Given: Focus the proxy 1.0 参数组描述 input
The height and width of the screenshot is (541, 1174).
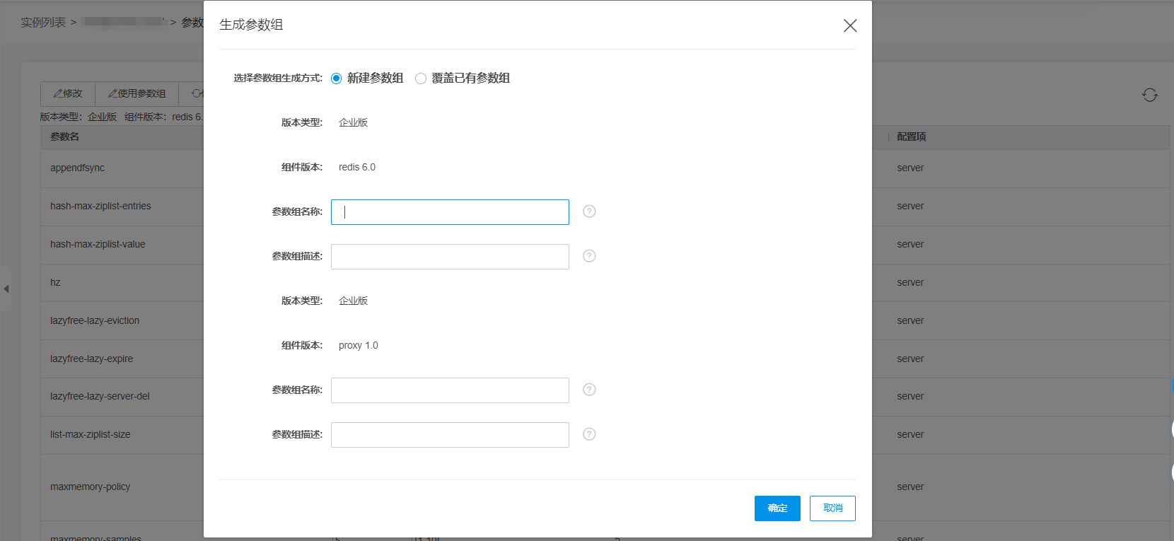Looking at the screenshot, I should point(450,435).
